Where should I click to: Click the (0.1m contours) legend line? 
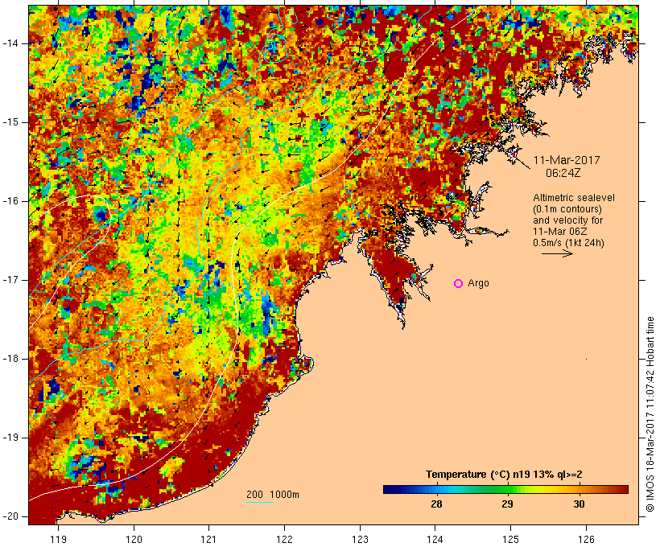[567, 208]
